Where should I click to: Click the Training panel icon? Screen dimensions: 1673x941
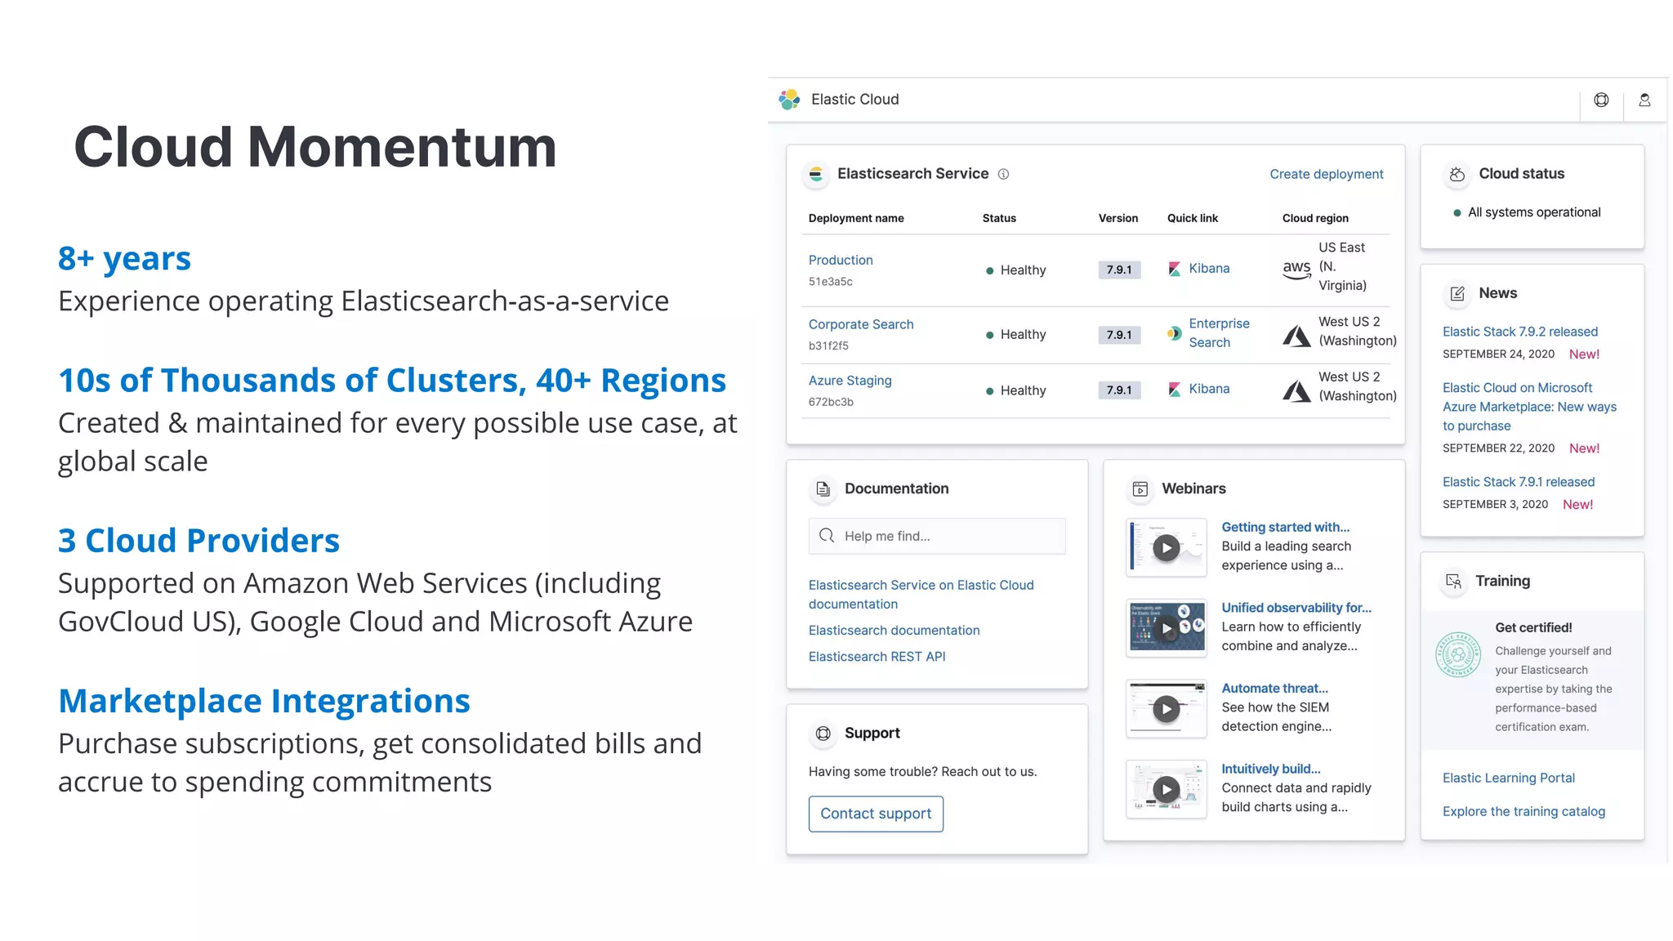1453,581
